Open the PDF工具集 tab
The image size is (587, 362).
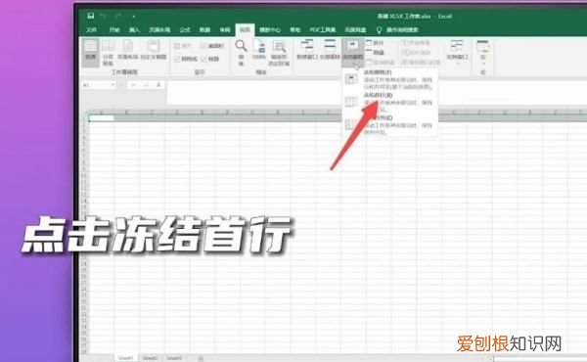coord(322,29)
